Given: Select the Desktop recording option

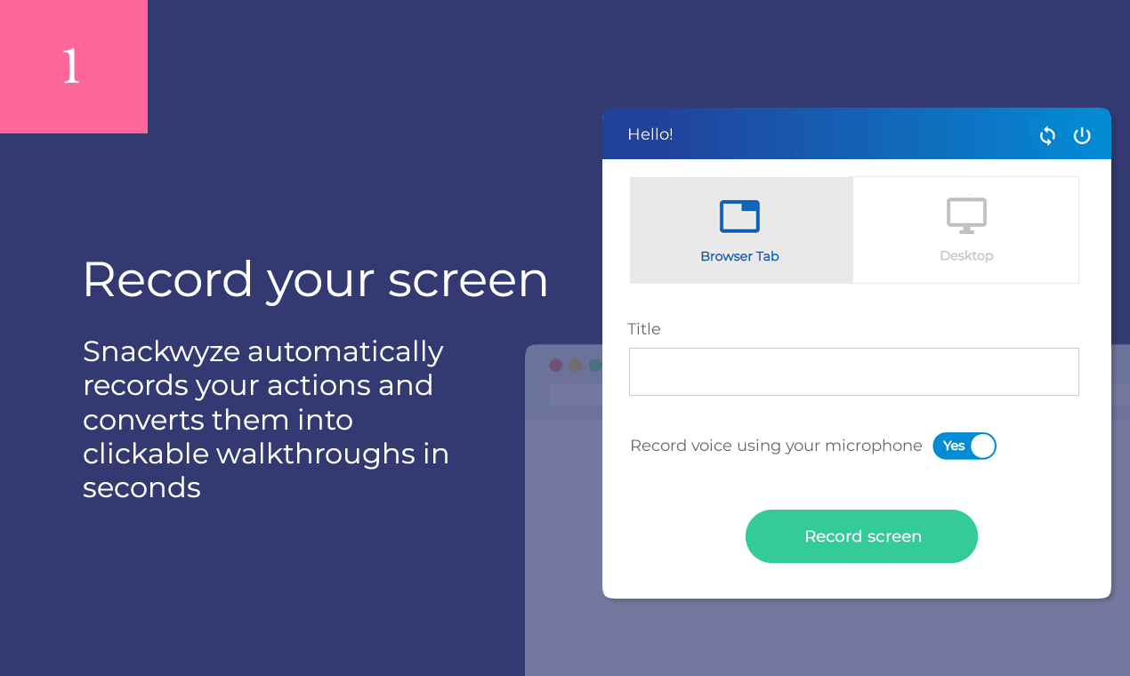Looking at the screenshot, I should pos(966,230).
